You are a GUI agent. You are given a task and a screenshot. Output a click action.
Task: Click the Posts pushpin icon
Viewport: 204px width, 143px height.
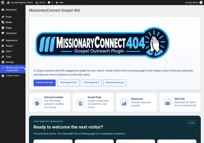3,17
